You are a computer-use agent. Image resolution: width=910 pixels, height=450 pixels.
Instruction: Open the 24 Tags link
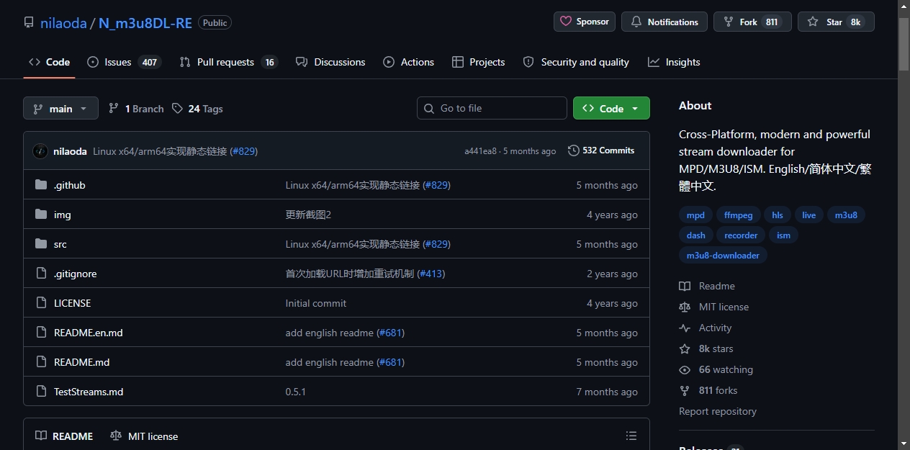click(x=197, y=109)
